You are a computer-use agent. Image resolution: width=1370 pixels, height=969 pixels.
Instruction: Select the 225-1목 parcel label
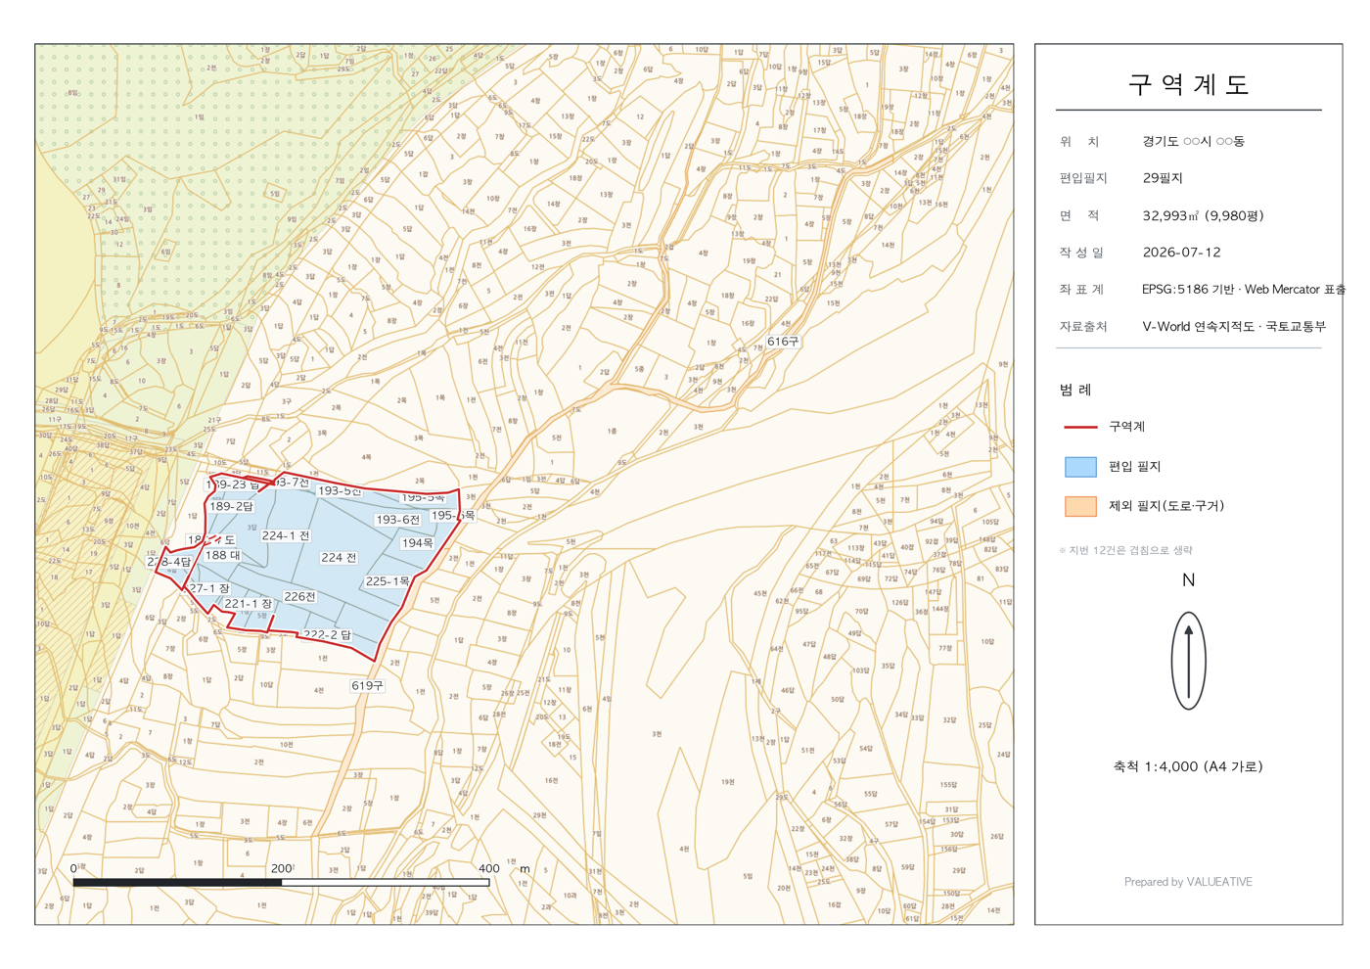click(x=388, y=581)
